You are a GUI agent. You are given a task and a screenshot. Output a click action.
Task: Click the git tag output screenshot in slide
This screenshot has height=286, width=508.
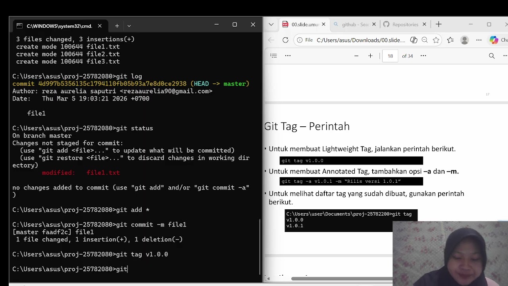pyautogui.click(x=351, y=220)
